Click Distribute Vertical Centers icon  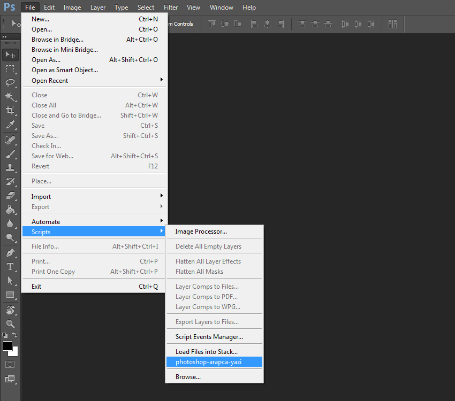(x=315, y=24)
